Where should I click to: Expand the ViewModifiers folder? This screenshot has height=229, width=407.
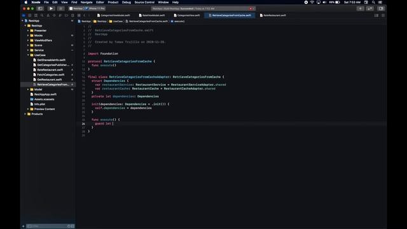28,41
